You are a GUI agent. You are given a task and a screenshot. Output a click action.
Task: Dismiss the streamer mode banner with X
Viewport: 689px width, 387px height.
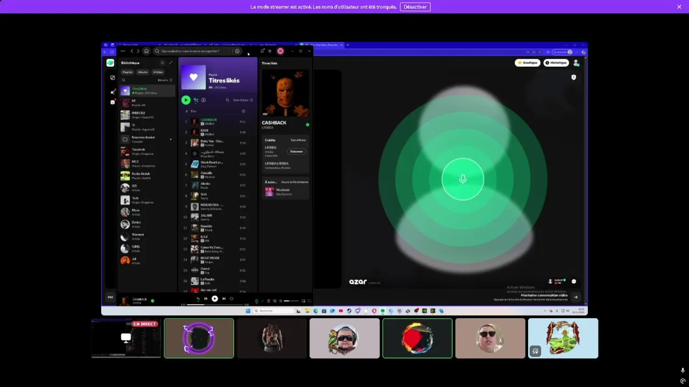pyautogui.click(x=679, y=7)
